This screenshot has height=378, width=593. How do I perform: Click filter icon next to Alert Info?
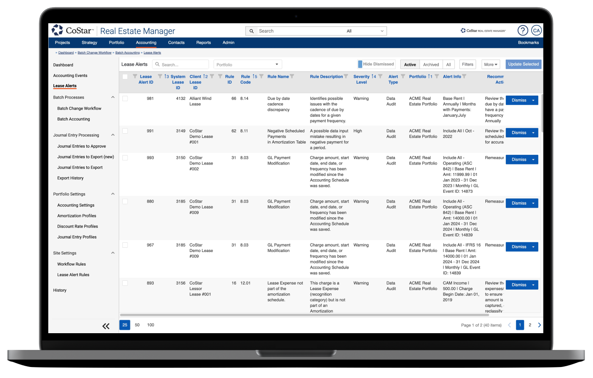coord(464,77)
